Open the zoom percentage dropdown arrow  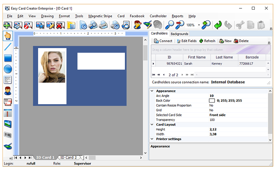[199, 25]
